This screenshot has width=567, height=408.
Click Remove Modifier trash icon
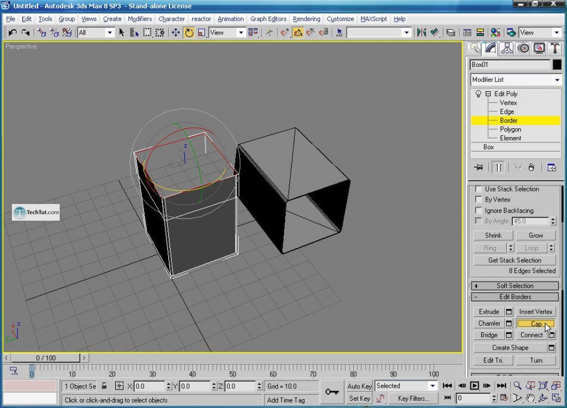coord(531,168)
